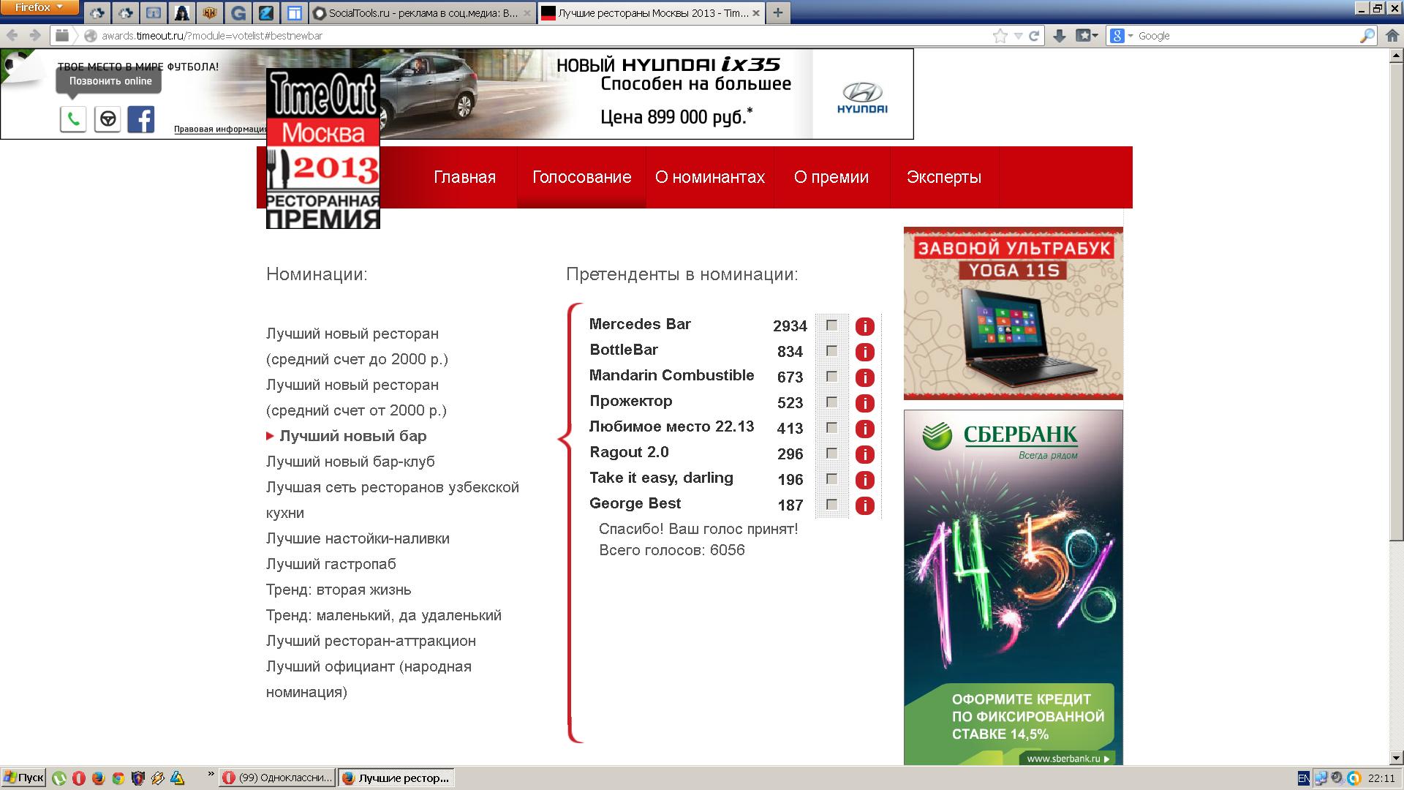Open the Сбербанк credit ad banner
1404x790 pixels.
pyautogui.click(x=1013, y=587)
